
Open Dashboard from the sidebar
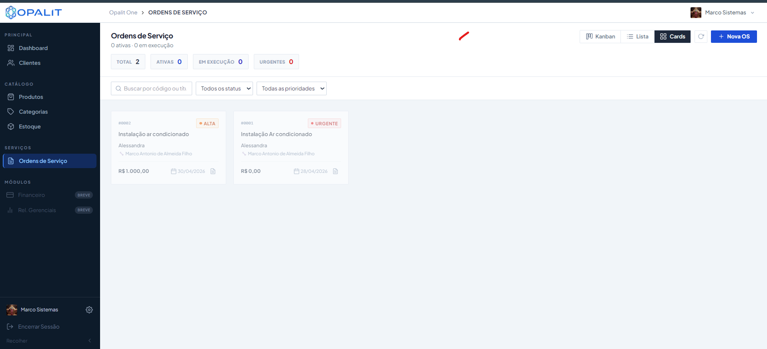coord(50,48)
